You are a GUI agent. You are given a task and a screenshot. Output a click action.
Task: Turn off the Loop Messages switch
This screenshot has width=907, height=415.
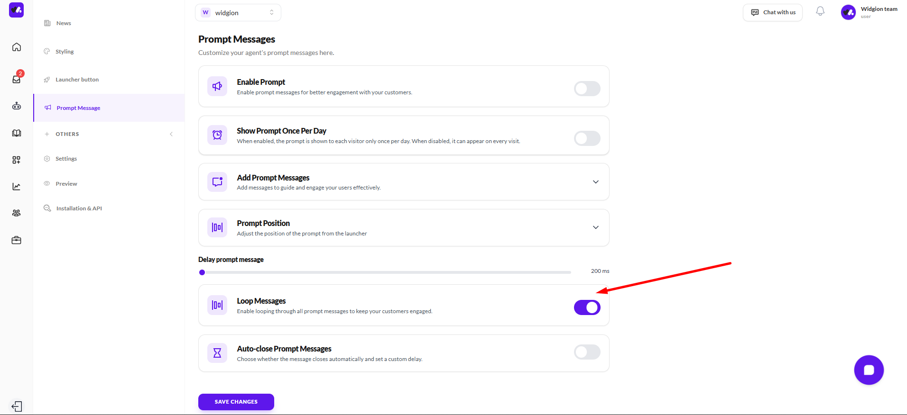tap(587, 307)
